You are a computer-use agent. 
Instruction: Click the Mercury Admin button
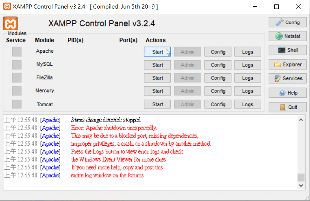[x=188, y=91]
